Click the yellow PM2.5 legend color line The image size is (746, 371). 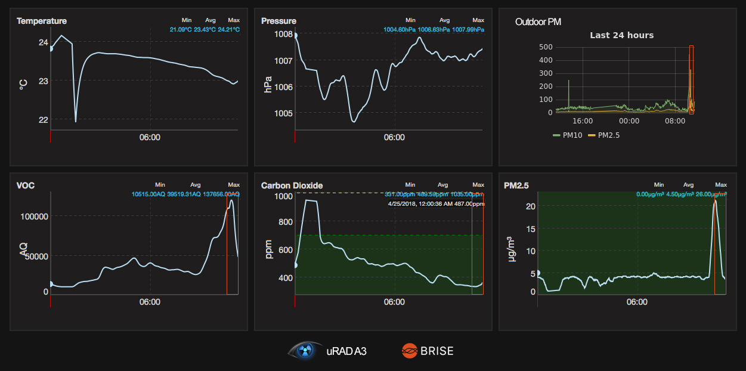[x=592, y=135]
